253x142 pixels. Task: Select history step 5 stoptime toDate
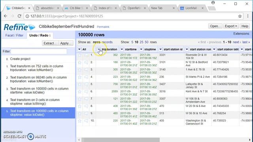38,113
